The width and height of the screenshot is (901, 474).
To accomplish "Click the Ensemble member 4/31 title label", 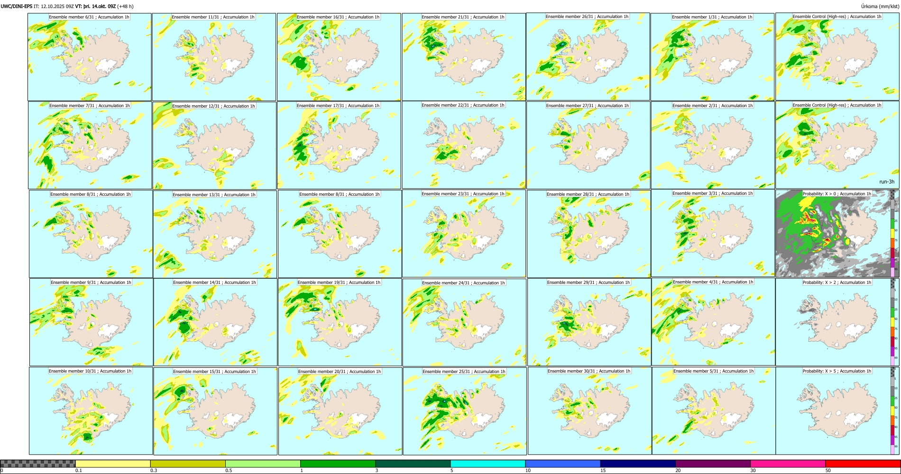I will pos(713,282).
